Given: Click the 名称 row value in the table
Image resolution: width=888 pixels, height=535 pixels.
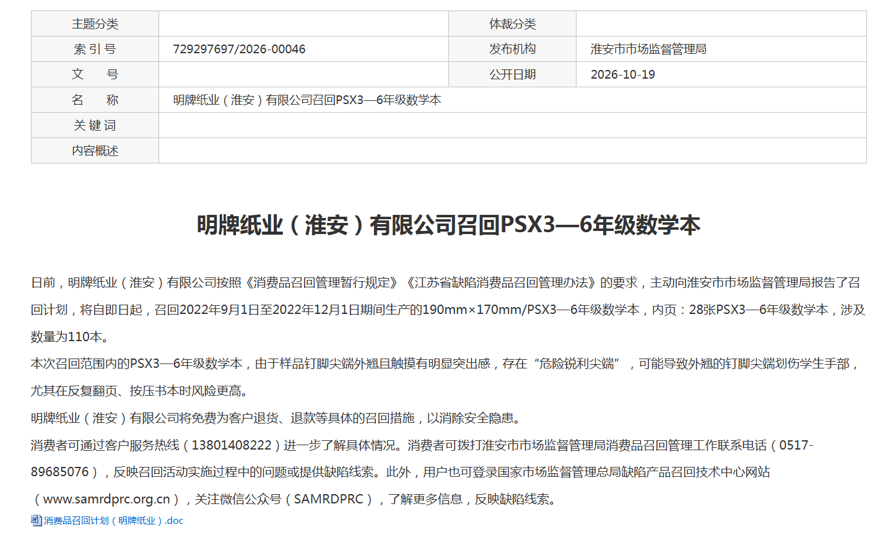Looking at the screenshot, I should point(512,100).
